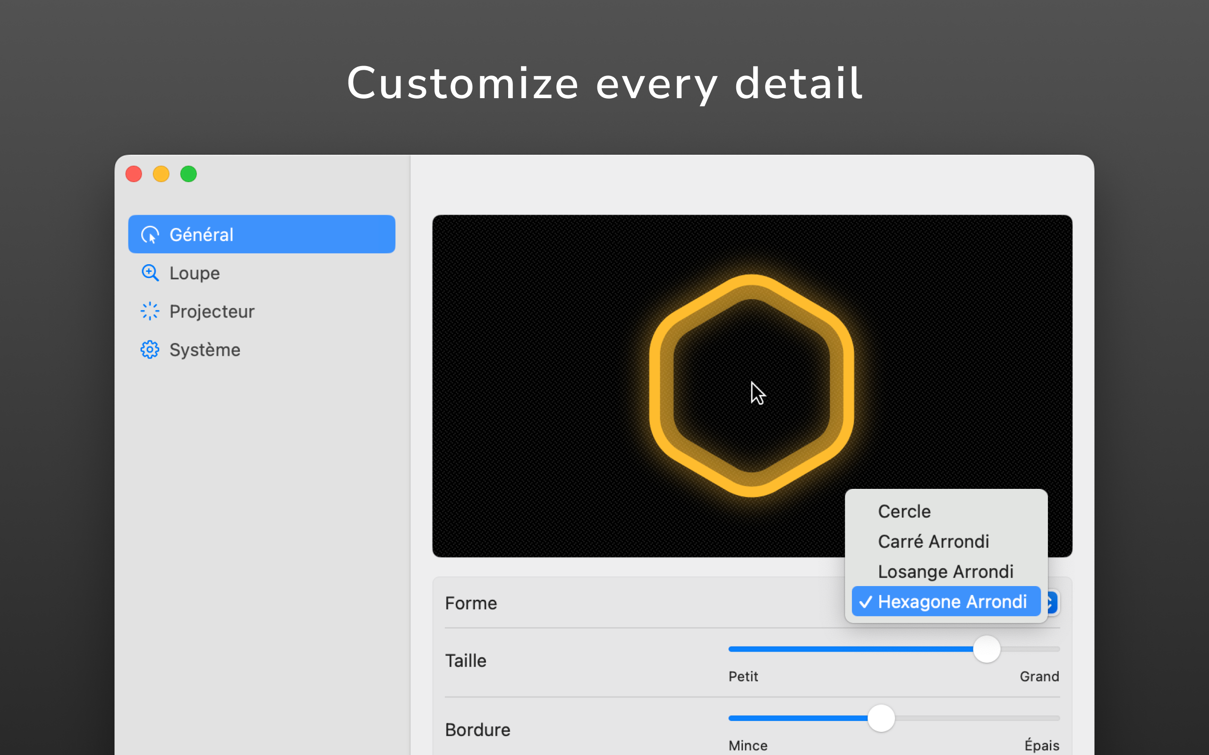Viewport: 1209px width, 755px height.
Task: Click the Général cursor icon in sidebar
Action: [150, 235]
